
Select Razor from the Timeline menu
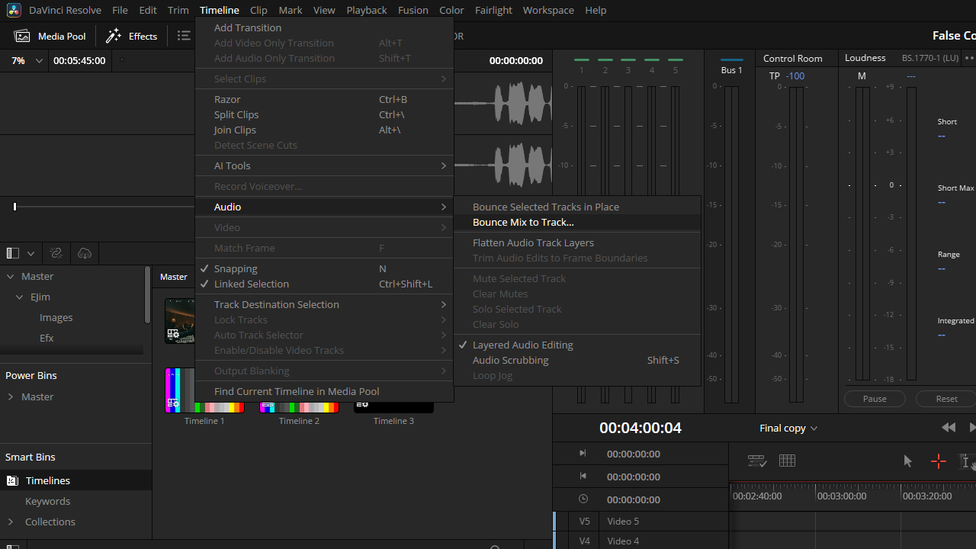tap(325, 99)
